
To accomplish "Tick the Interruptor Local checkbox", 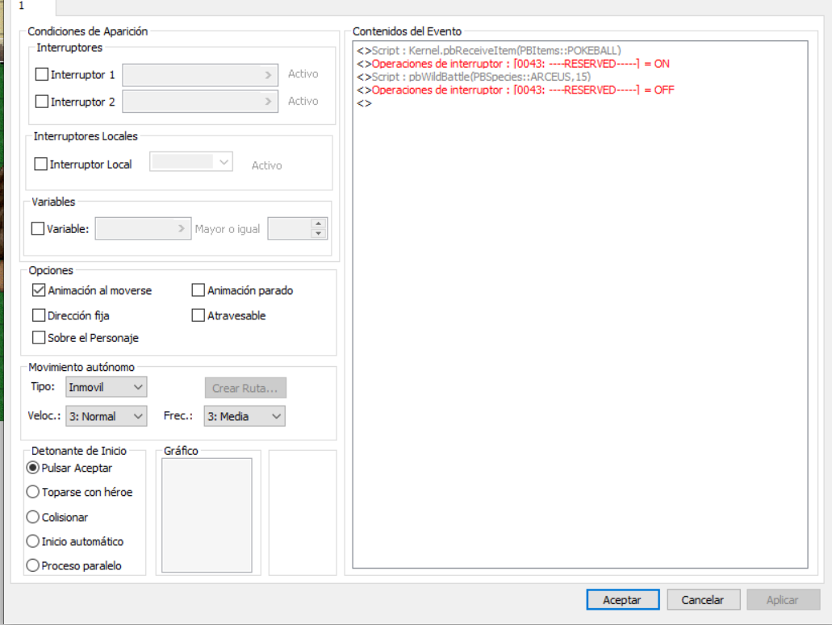I will click(41, 165).
